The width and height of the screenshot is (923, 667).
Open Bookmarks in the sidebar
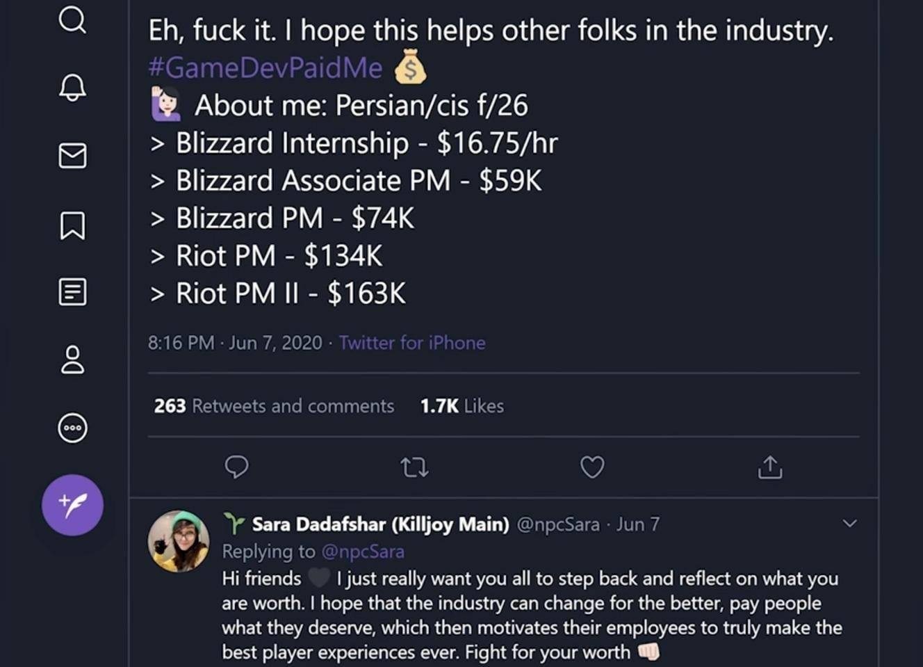coord(72,225)
